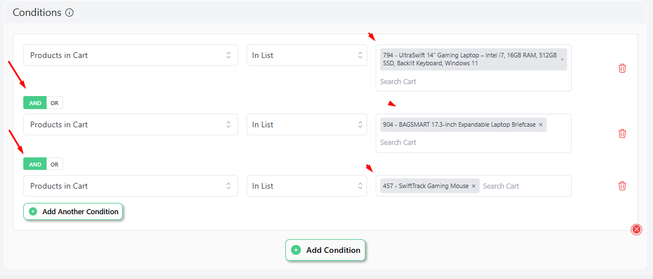This screenshot has height=279, width=653.
Task: Click Search Cart field beside SwiftTrack tag
Action: (525, 186)
